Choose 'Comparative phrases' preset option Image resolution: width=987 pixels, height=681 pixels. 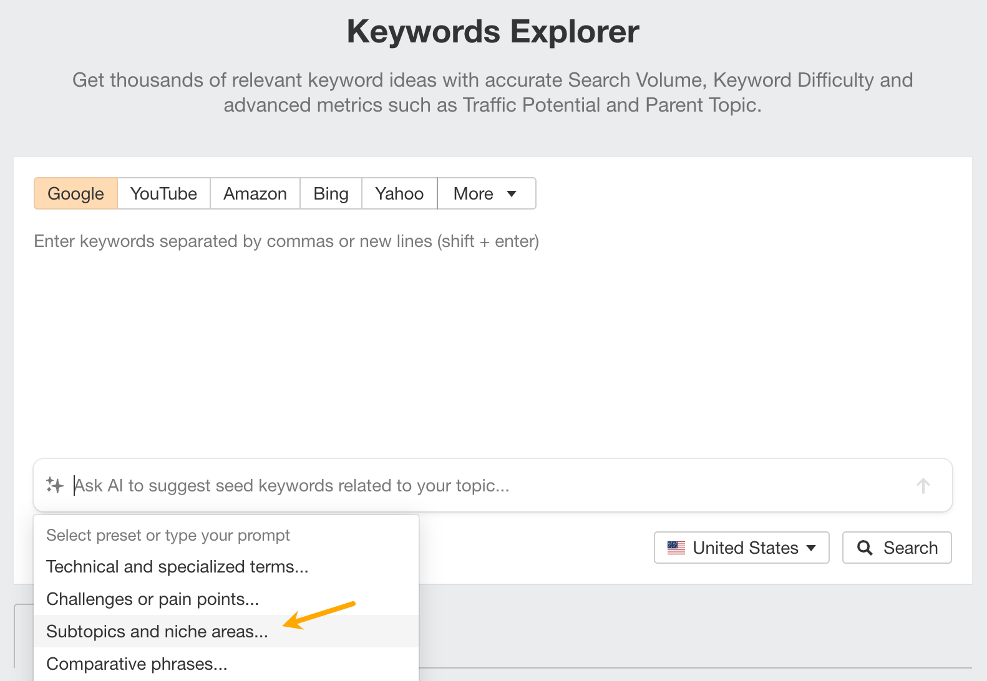[136, 664]
